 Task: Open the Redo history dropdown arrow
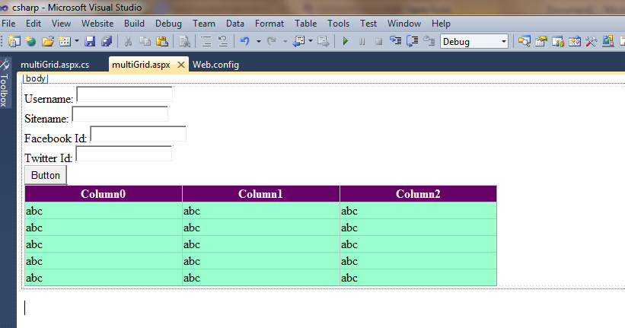[285, 41]
